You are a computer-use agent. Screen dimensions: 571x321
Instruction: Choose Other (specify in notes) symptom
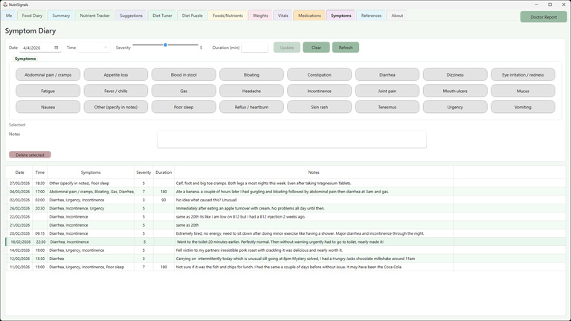coord(116,107)
